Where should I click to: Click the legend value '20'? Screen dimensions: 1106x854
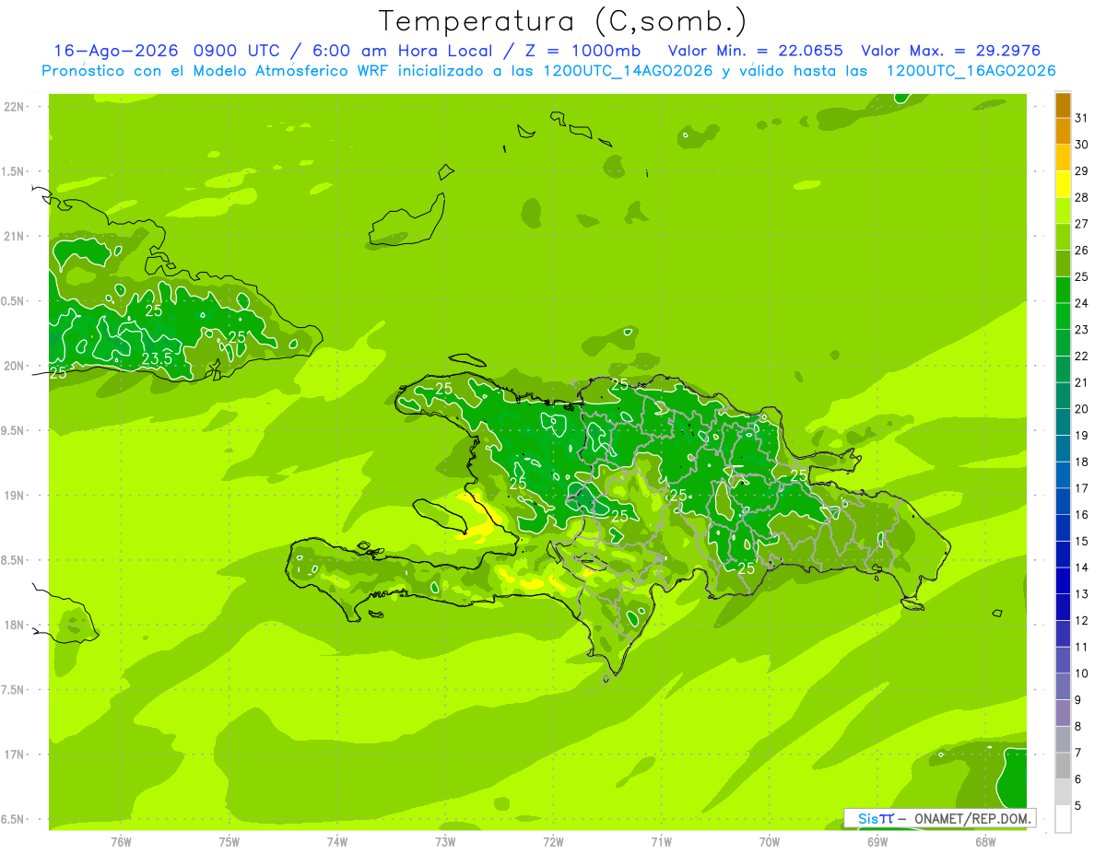(x=1082, y=409)
